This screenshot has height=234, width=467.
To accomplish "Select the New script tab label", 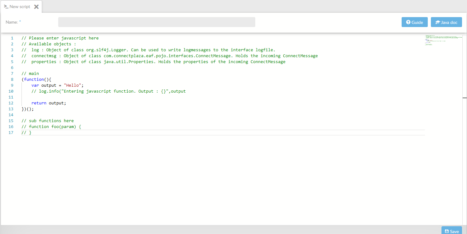I will click(20, 7).
